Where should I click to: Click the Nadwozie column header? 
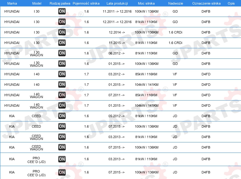point(176,3)
